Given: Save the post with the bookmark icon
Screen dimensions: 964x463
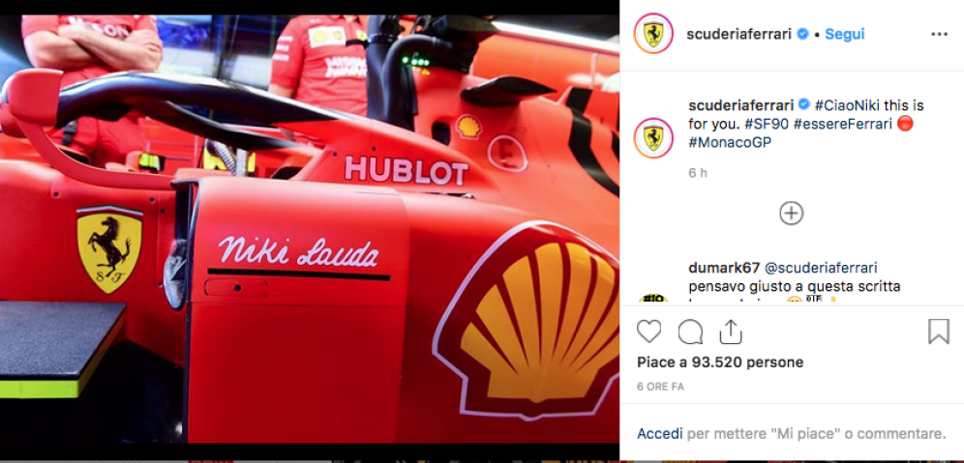Looking at the screenshot, I should 938,332.
